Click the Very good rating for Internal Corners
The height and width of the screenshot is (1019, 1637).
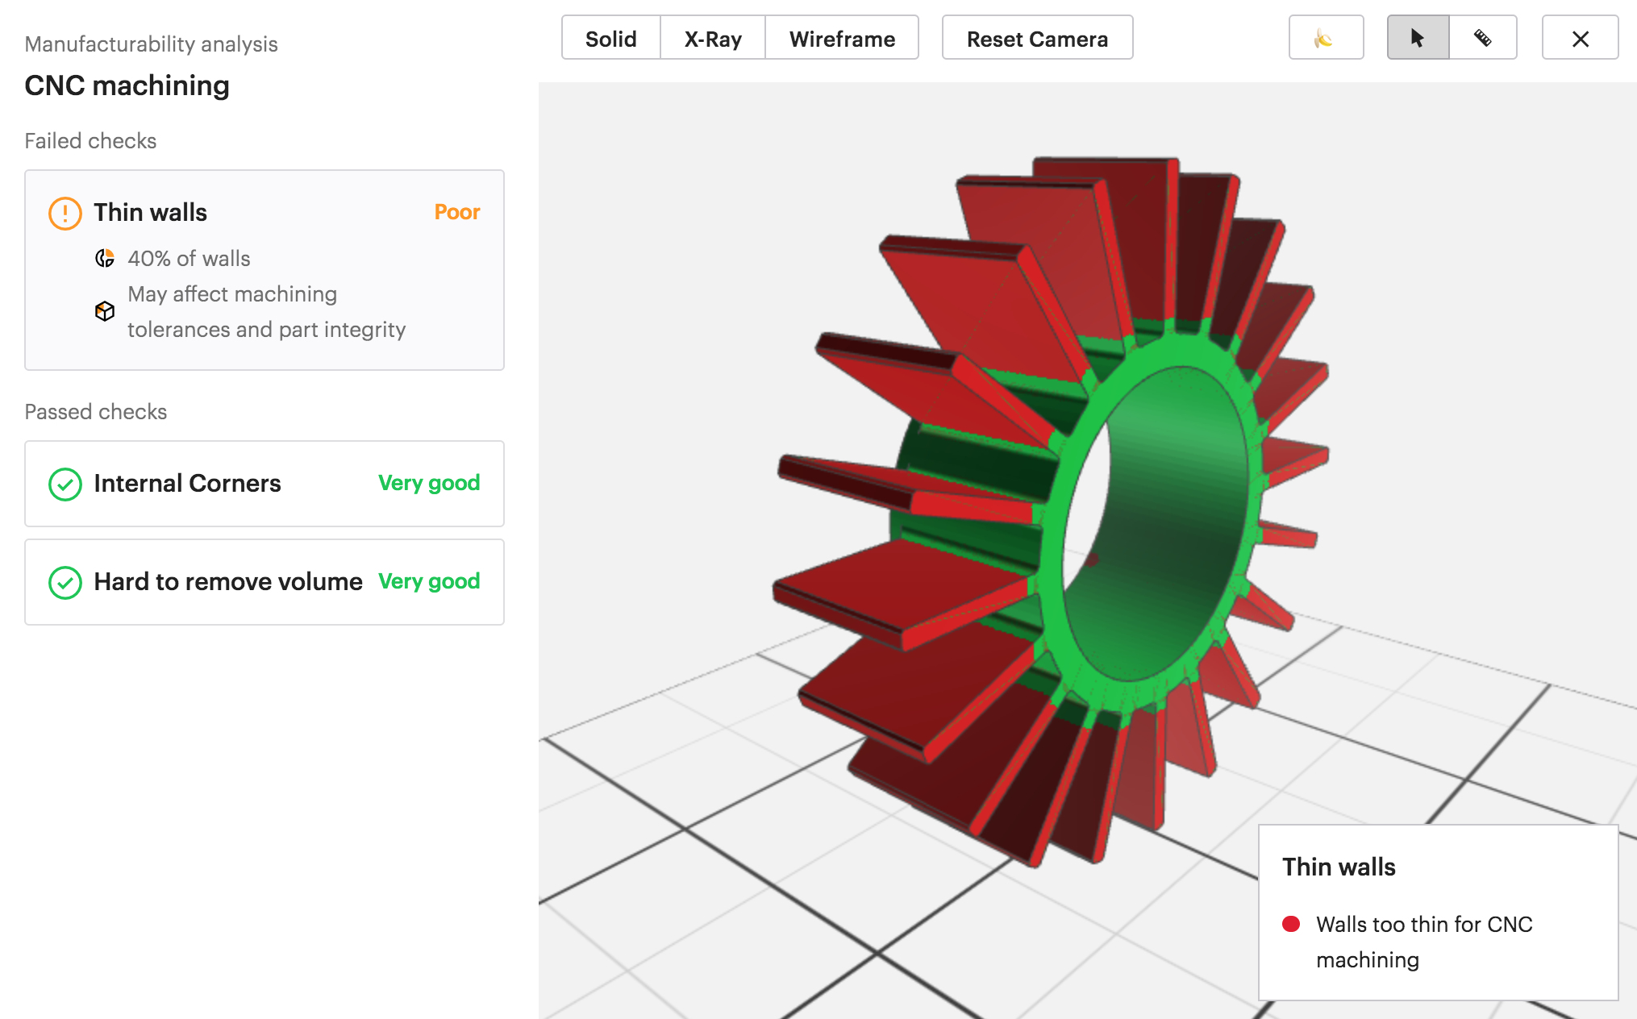click(428, 483)
